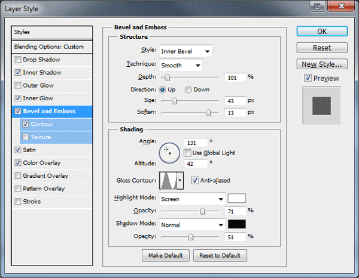Click Highlight Opacity field showing 71
This screenshot has height=278, width=359.
pos(235,211)
